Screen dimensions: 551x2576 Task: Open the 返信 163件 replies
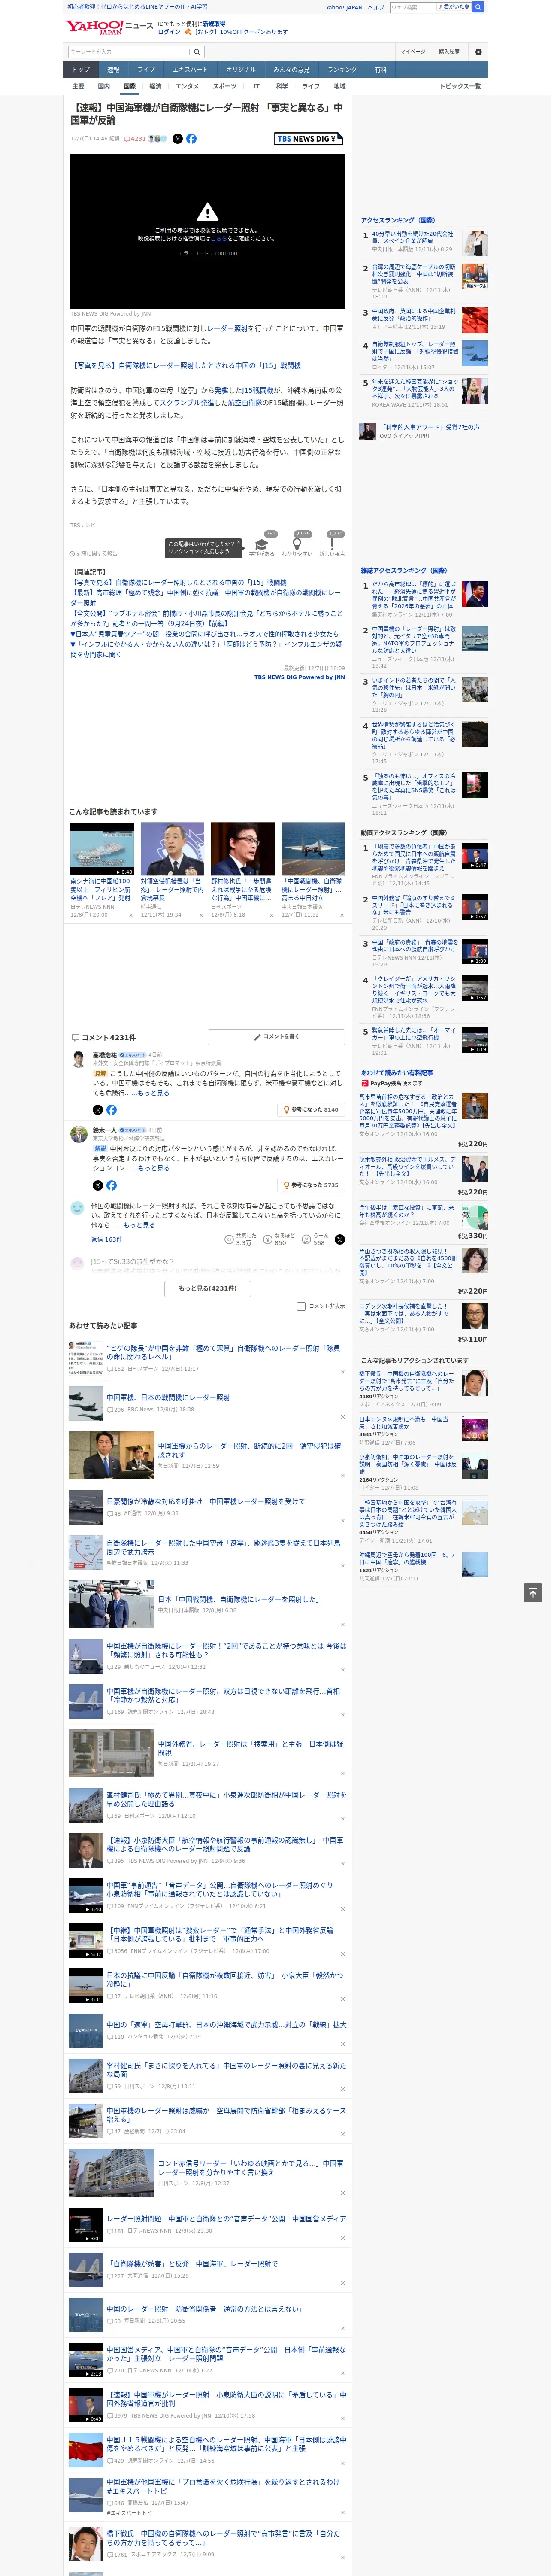point(106,1239)
